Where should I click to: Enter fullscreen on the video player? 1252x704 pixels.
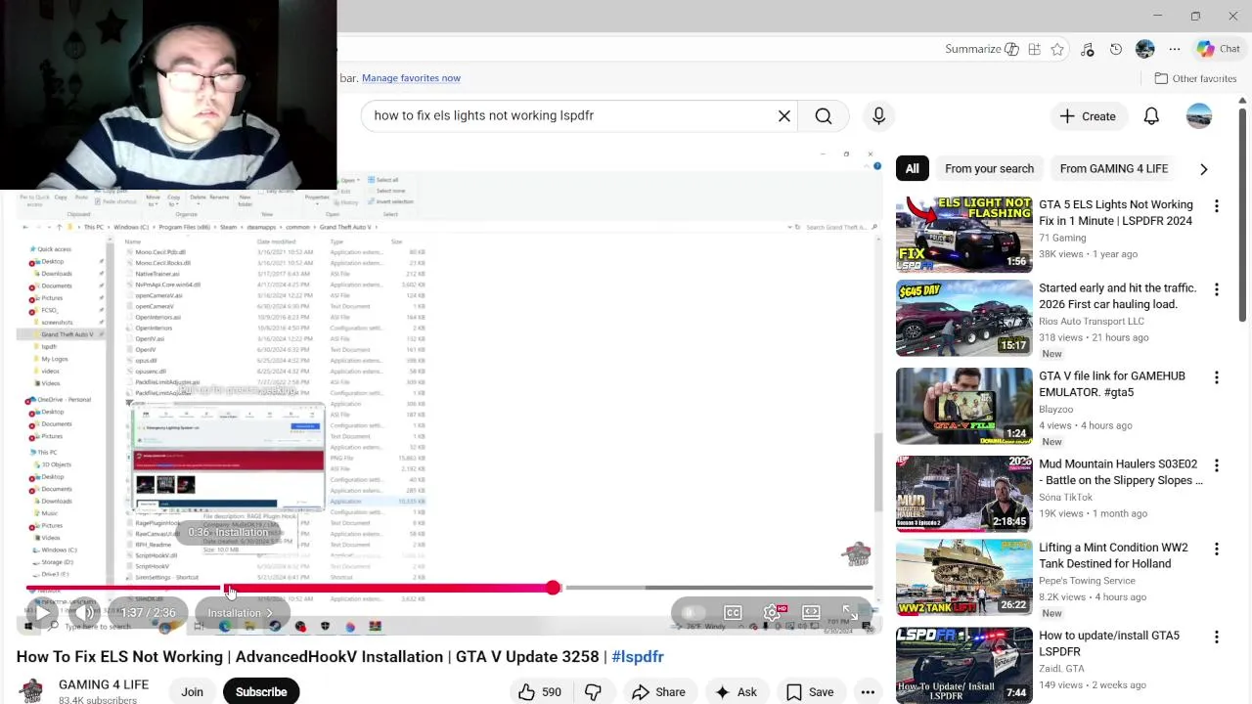850,613
